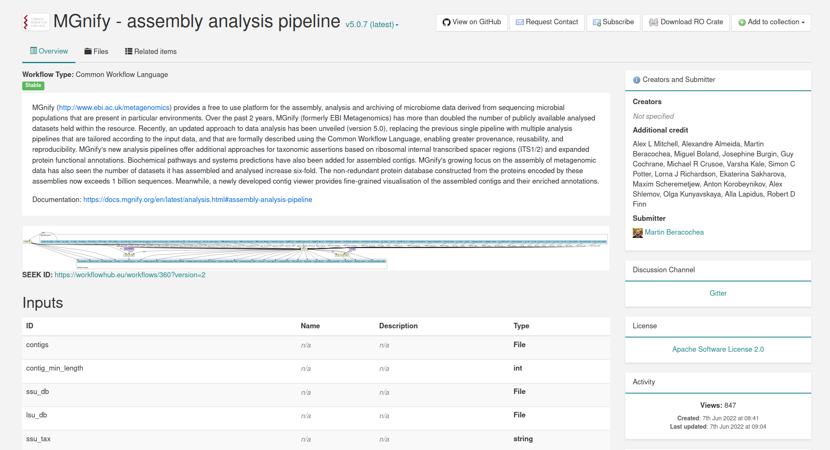Click the info icon beside Creators and Submitter
This screenshot has height=450, width=830.
(x=637, y=80)
